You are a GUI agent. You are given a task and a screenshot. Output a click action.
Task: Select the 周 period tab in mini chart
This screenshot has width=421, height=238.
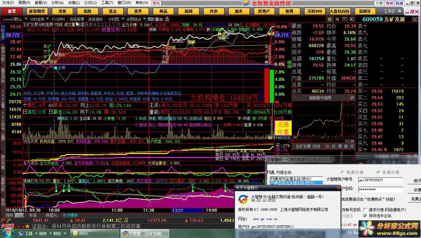pos(340,146)
